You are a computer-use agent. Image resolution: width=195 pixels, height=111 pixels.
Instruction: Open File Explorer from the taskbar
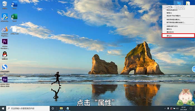pos(61,109)
